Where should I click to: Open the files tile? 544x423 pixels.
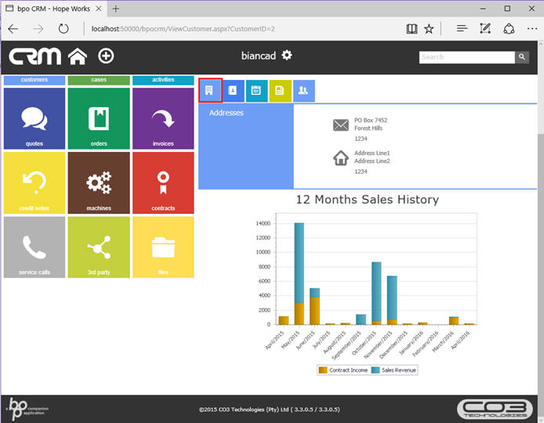coord(163,248)
